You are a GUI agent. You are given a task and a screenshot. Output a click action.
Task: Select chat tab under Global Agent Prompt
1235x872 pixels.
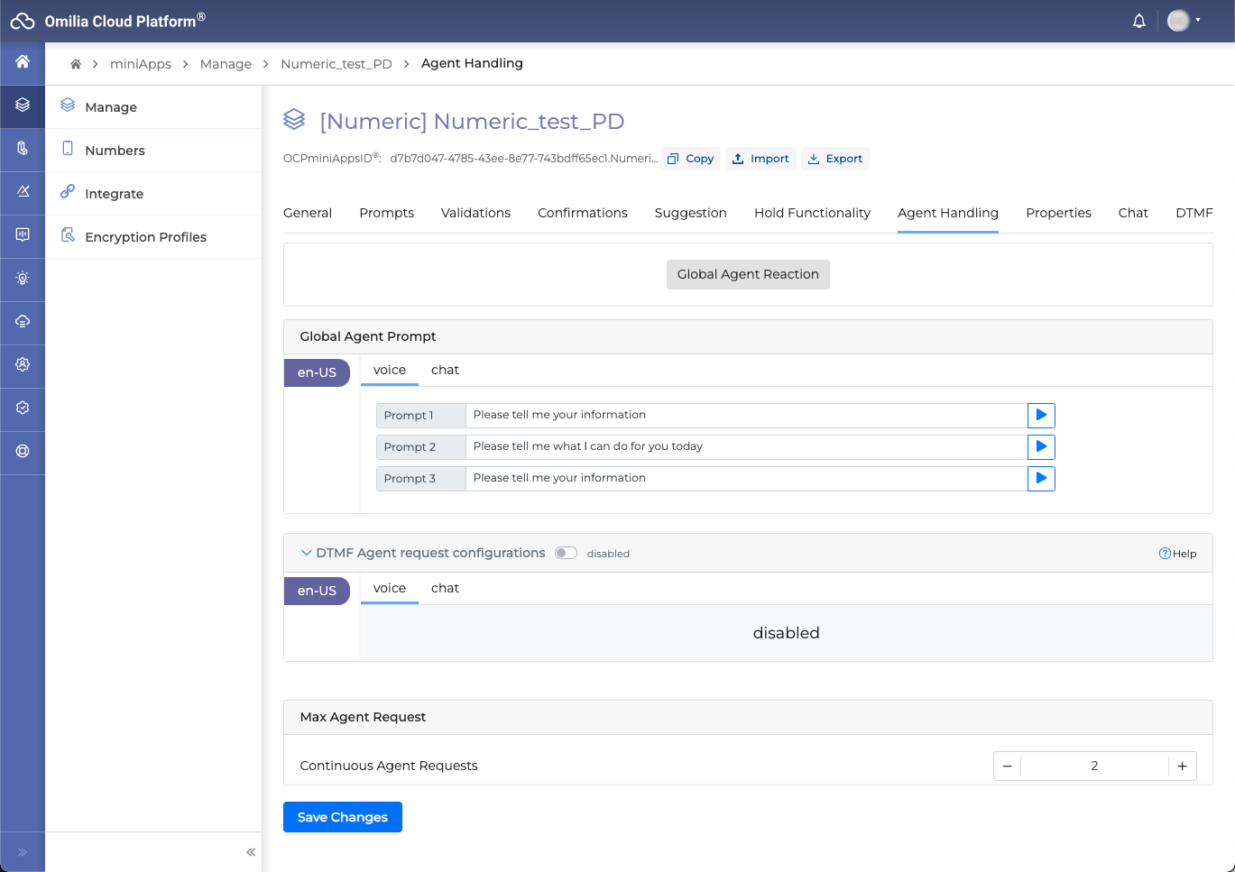pos(445,370)
